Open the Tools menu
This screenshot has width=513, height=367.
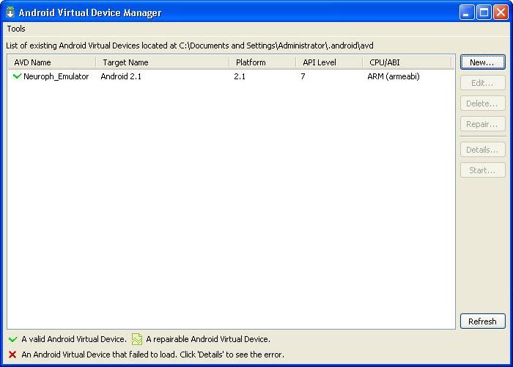[x=16, y=29]
